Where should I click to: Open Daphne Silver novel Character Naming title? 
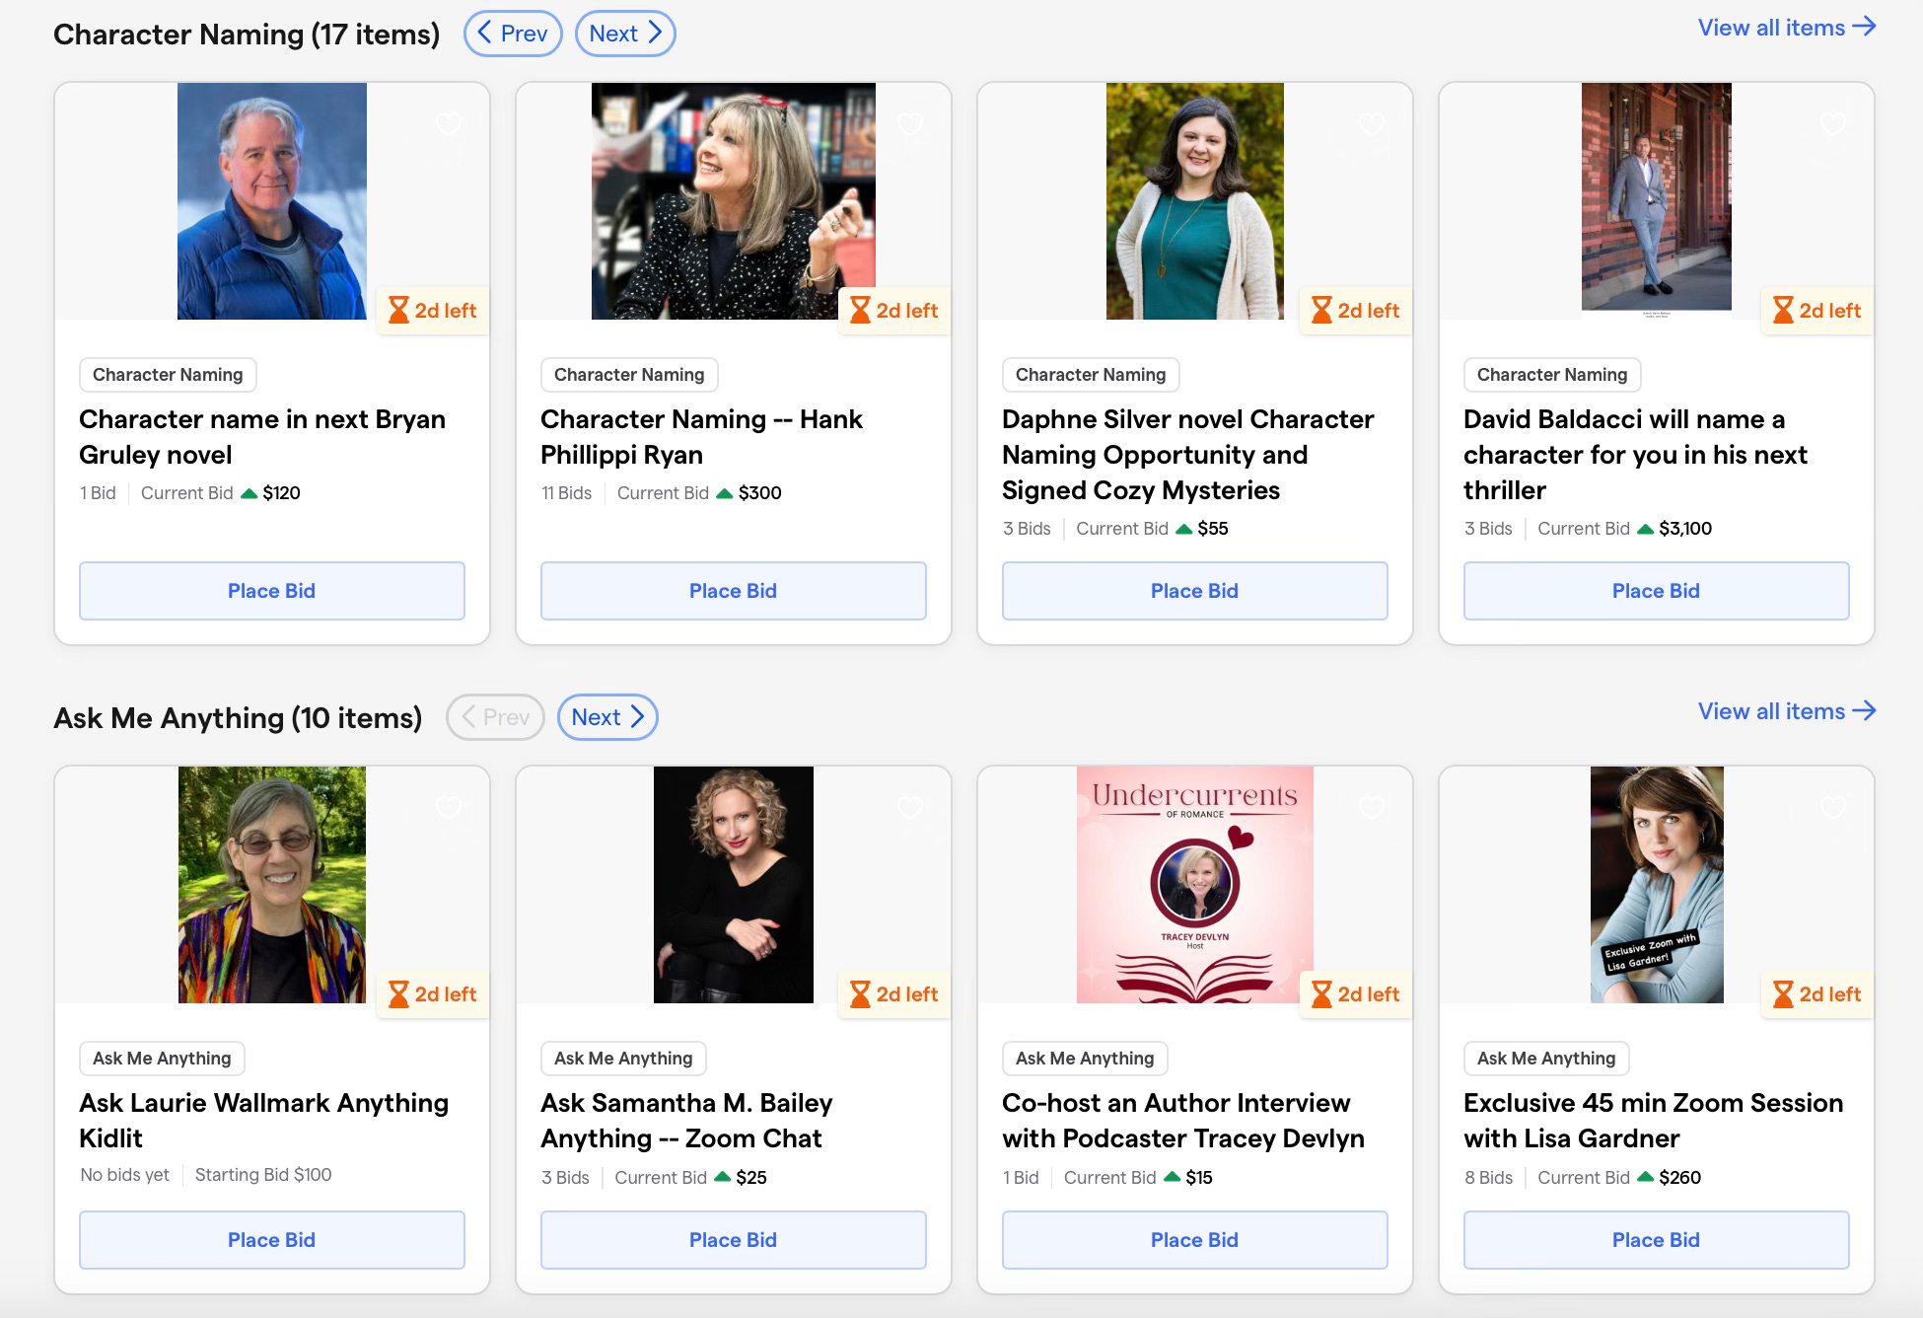point(1187,455)
